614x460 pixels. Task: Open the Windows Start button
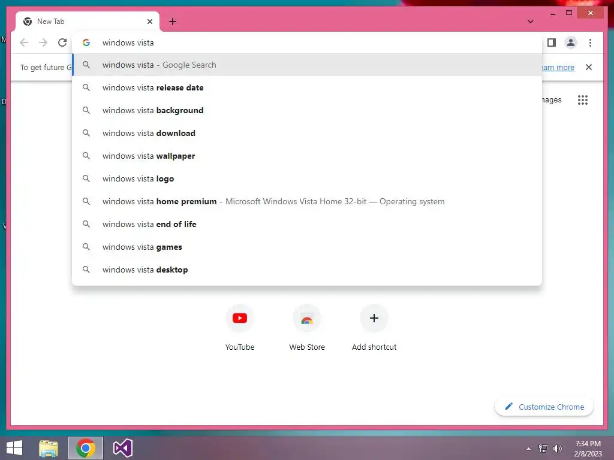(x=14, y=448)
